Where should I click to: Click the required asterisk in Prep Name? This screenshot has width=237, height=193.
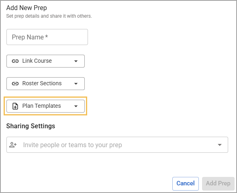point(47,37)
